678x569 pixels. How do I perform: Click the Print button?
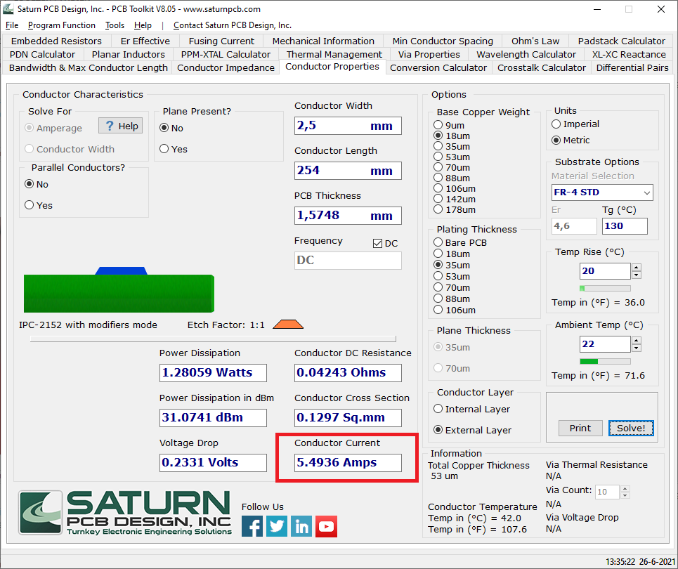coord(580,428)
